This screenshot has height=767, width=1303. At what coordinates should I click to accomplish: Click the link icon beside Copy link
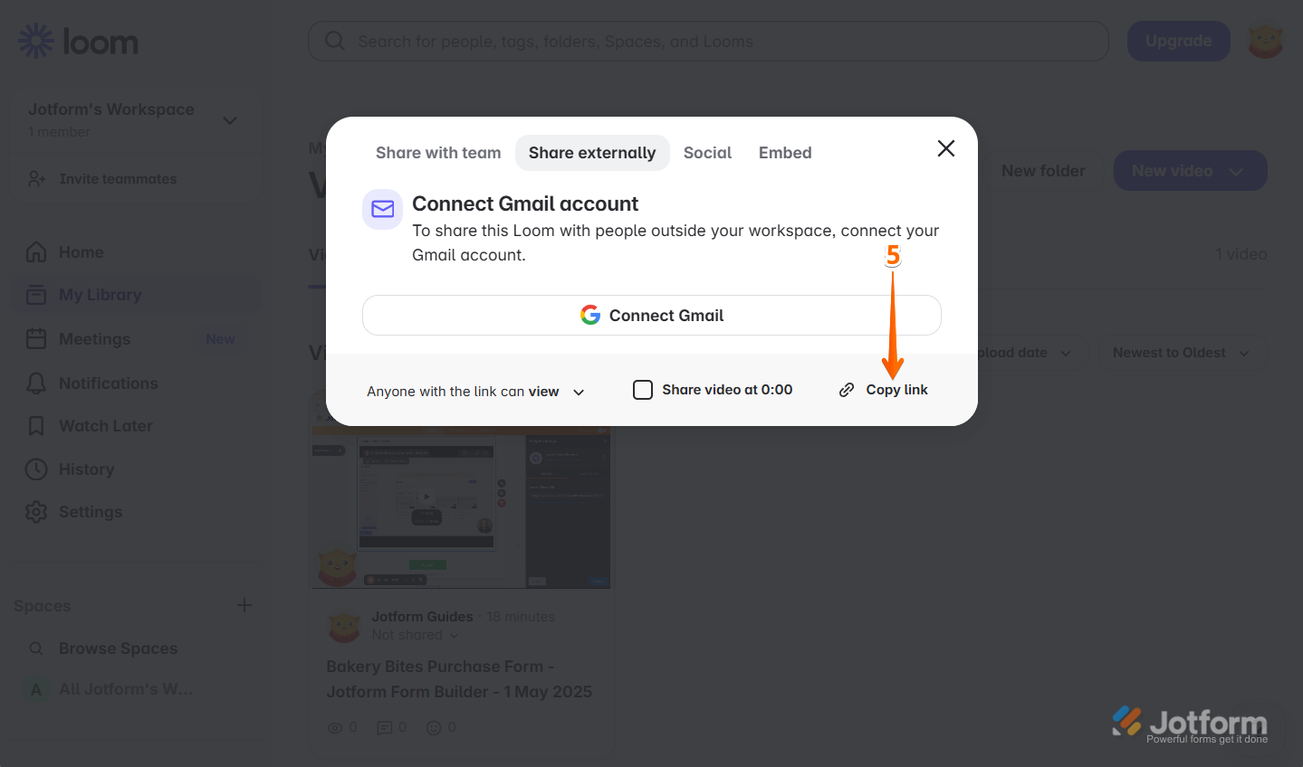click(x=847, y=390)
